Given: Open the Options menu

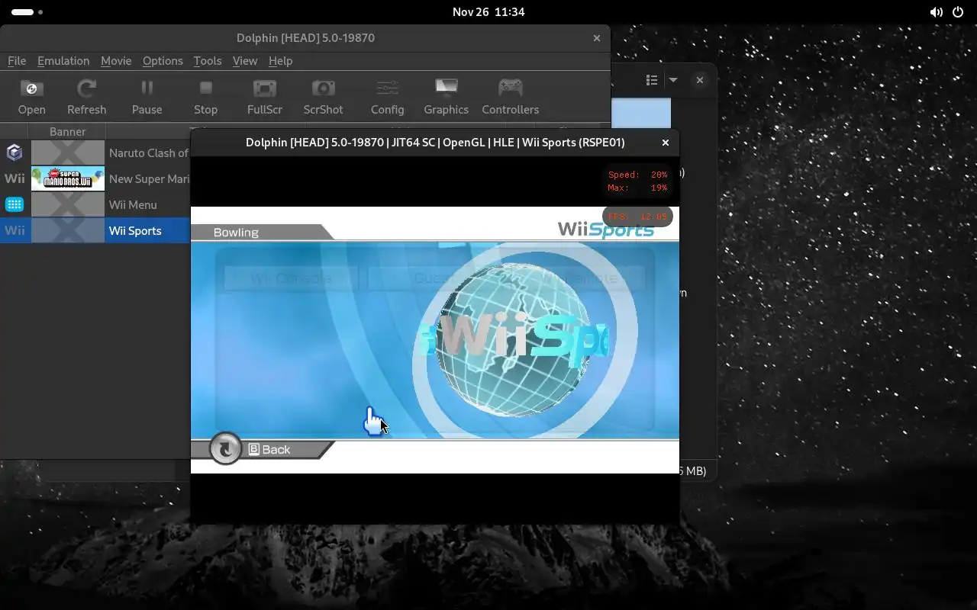Looking at the screenshot, I should coord(163,61).
